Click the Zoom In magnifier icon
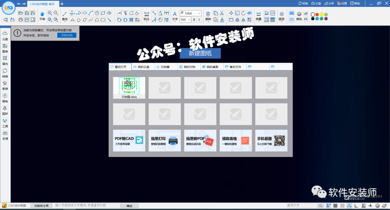Screen dimensions: 390x210 click(50, 13)
